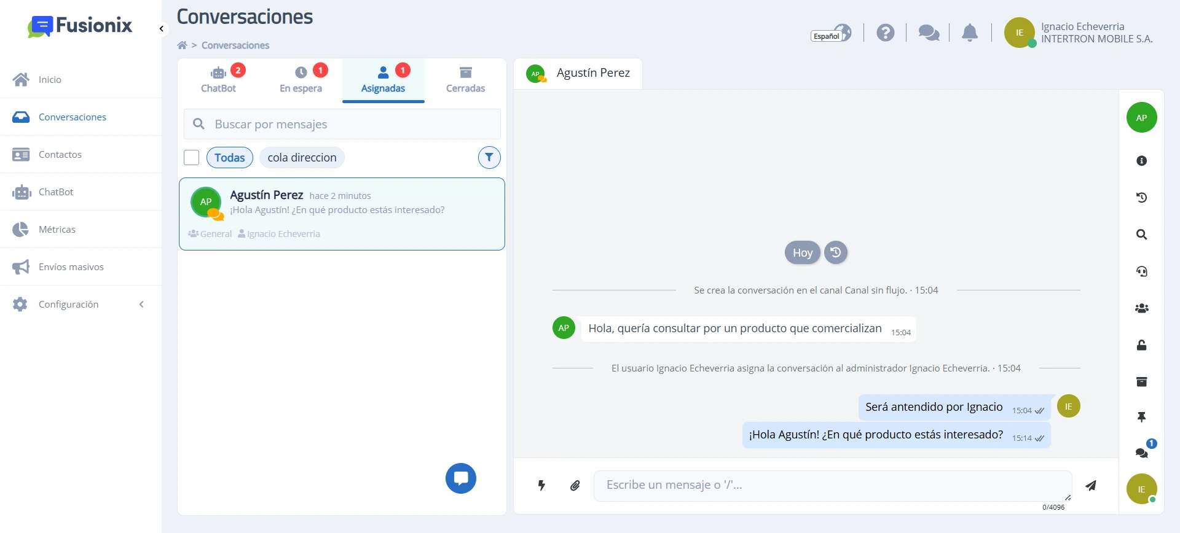Click the Buscar por mensajes search field
1180x533 pixels.
(x=342, y=124)
